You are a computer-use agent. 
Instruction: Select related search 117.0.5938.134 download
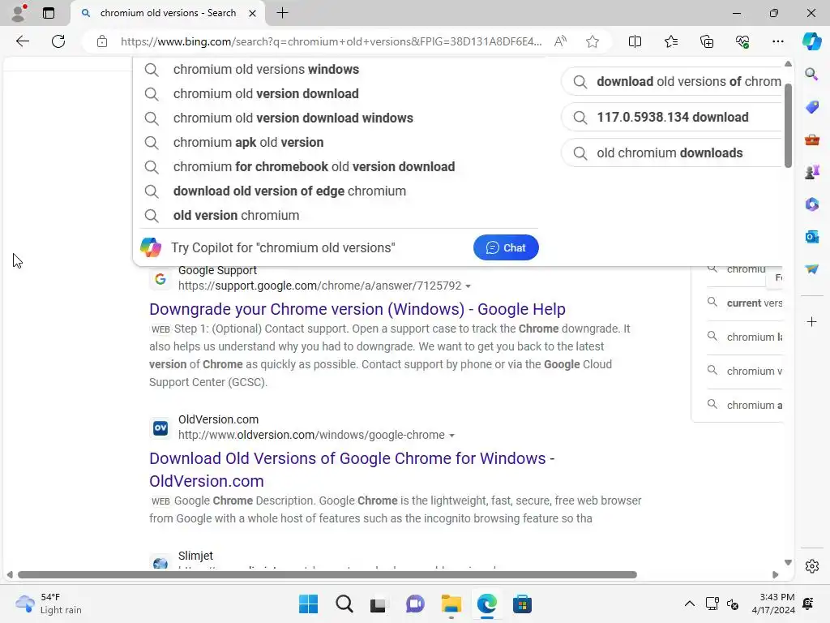click(x=672, y=117)
